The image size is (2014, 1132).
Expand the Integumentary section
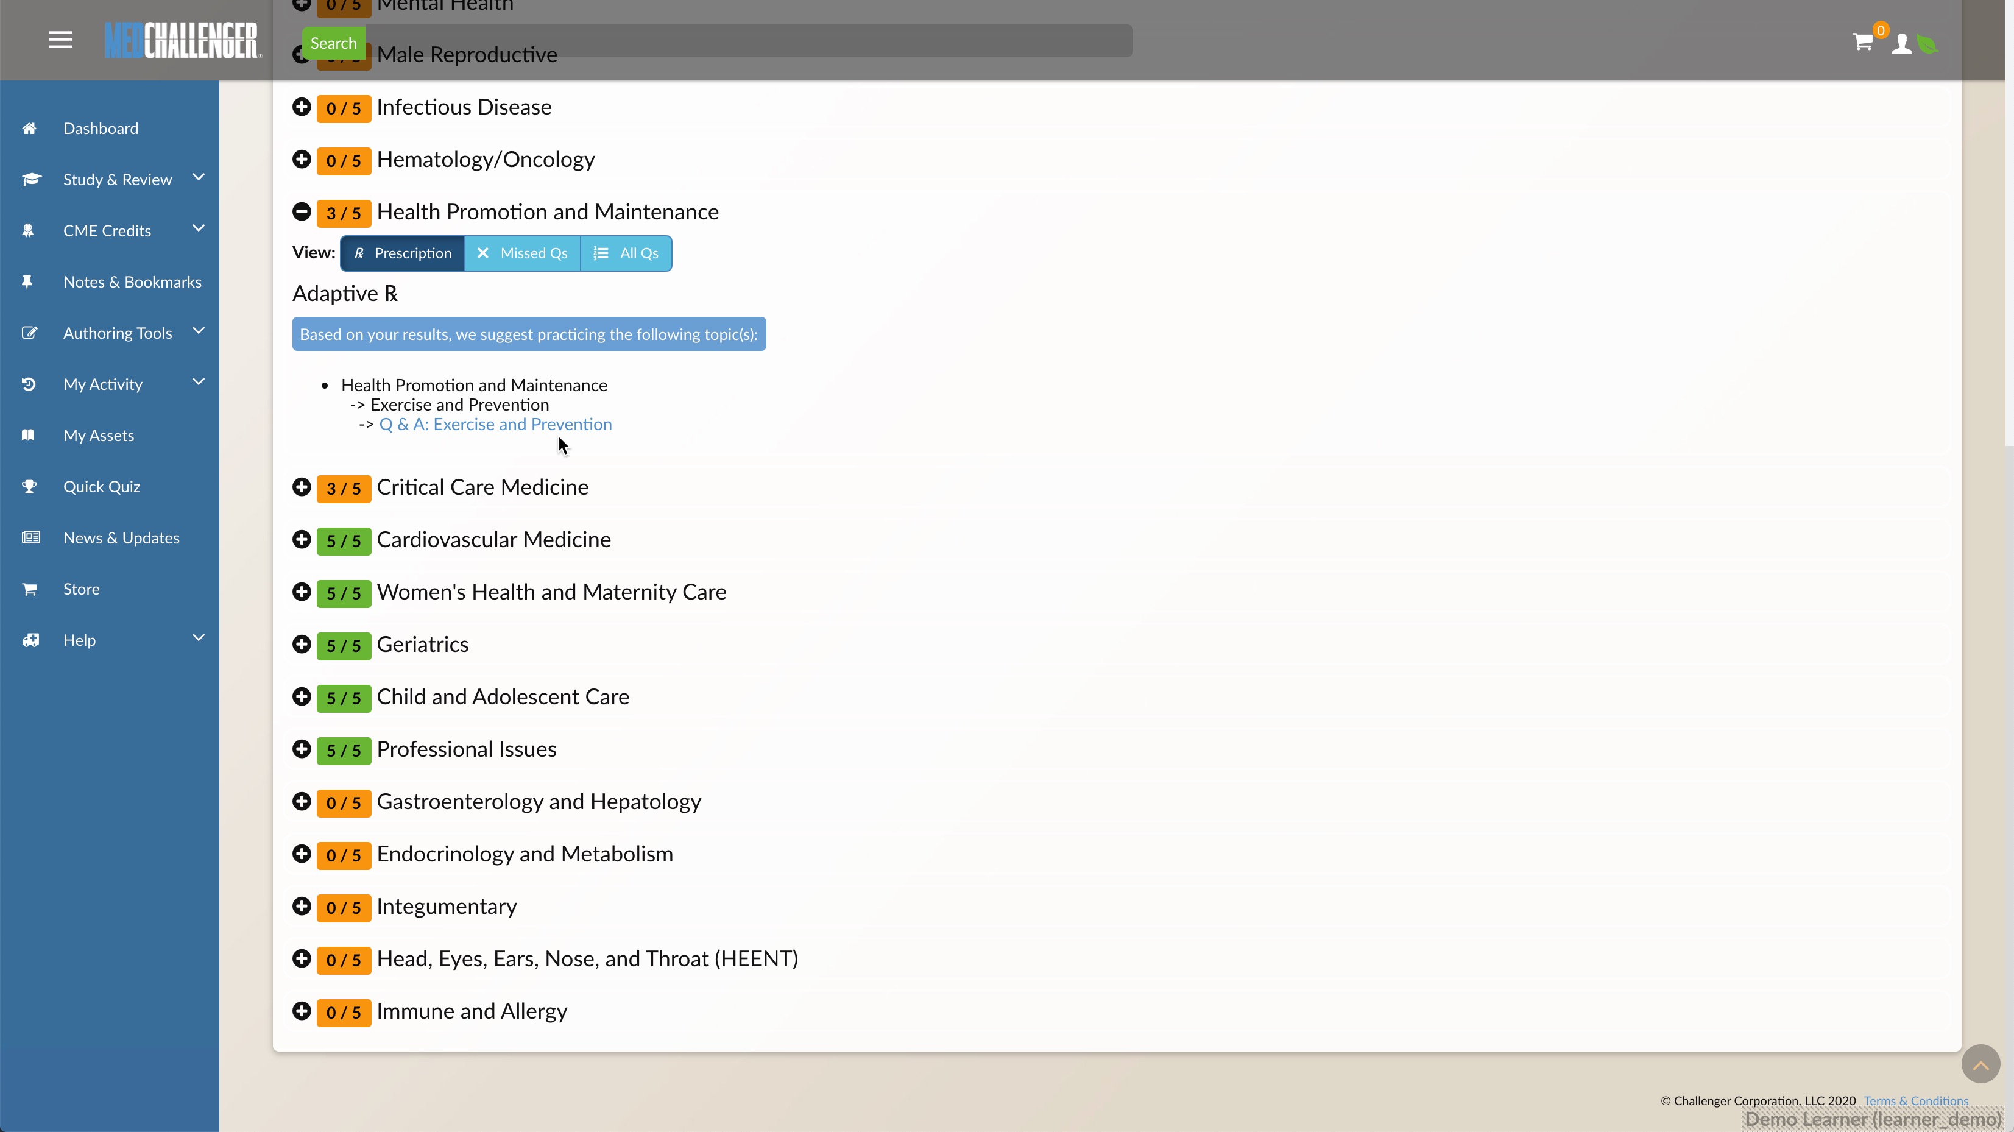[302, 906]
